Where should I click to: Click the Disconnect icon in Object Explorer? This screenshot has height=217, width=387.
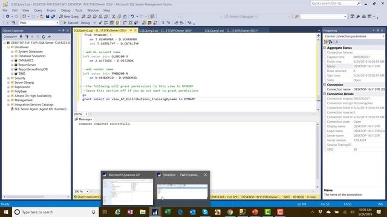point(27,37)
